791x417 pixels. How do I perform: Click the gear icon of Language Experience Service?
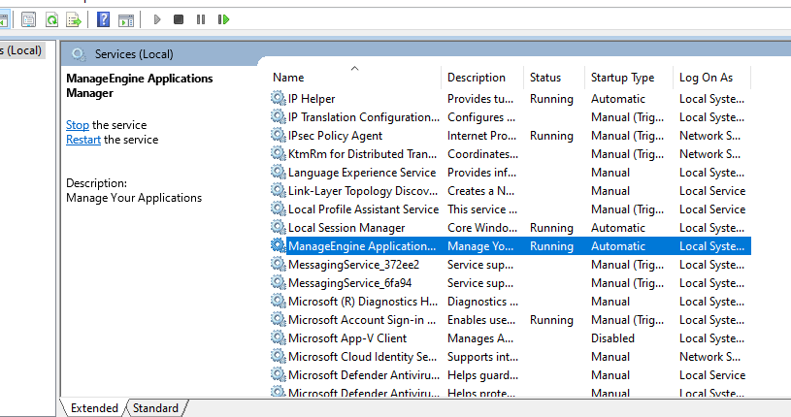point(278,172)
